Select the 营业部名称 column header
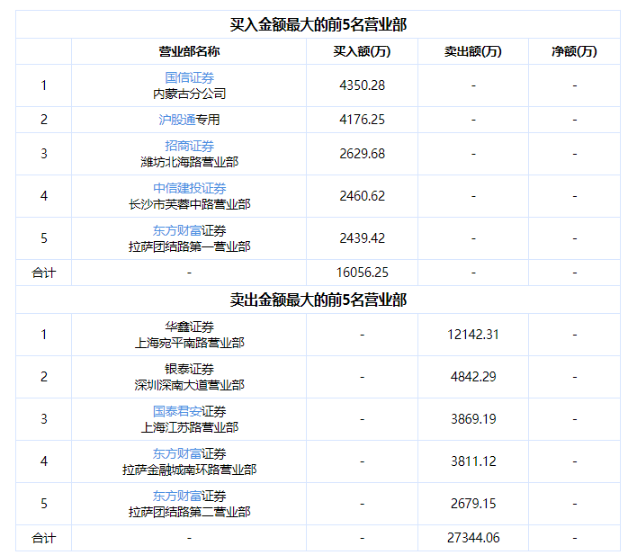The height and width of the screenshot is (555, 628). pos(189,51)
